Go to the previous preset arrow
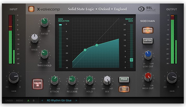Image resolution: width=186 pixels, height=107 pixels. 42,100
